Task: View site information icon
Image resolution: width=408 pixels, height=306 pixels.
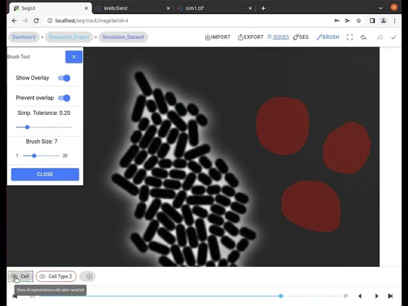Action: [x=50, y=20]
